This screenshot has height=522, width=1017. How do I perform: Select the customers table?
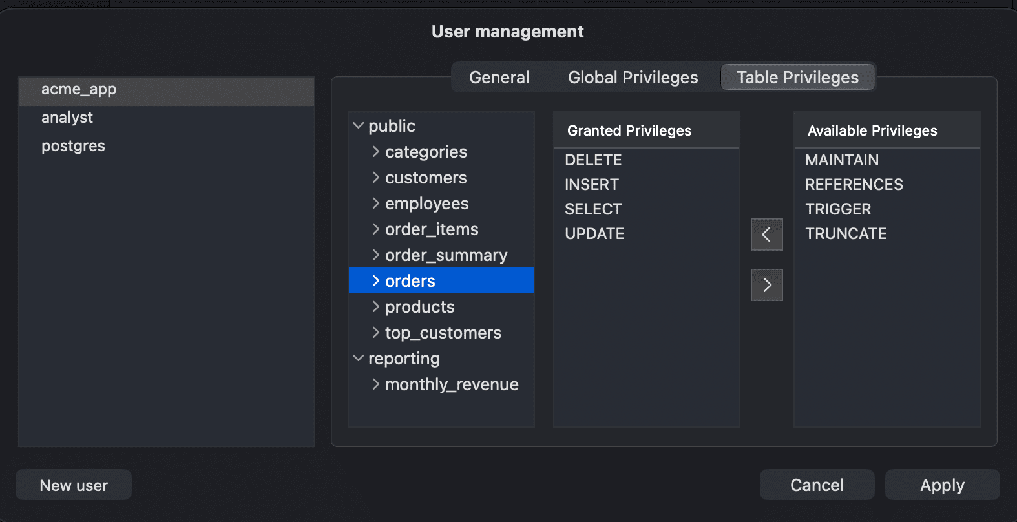click(426, 178)
